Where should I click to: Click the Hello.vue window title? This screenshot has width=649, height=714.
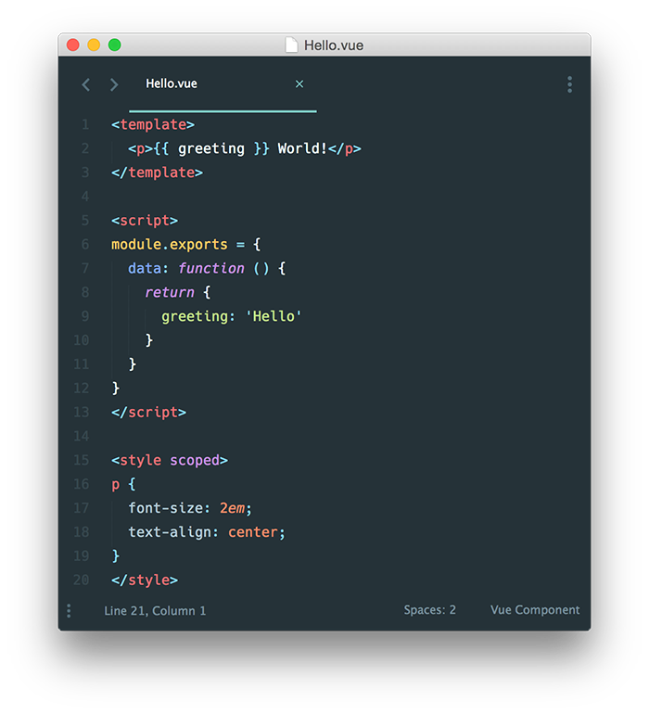[x=334, y=45]
